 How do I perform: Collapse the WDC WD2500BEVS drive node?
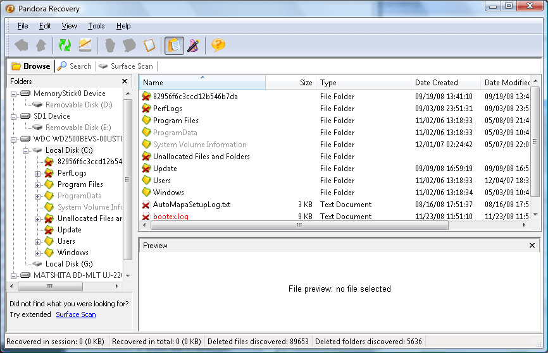click(x=13, y=140)
